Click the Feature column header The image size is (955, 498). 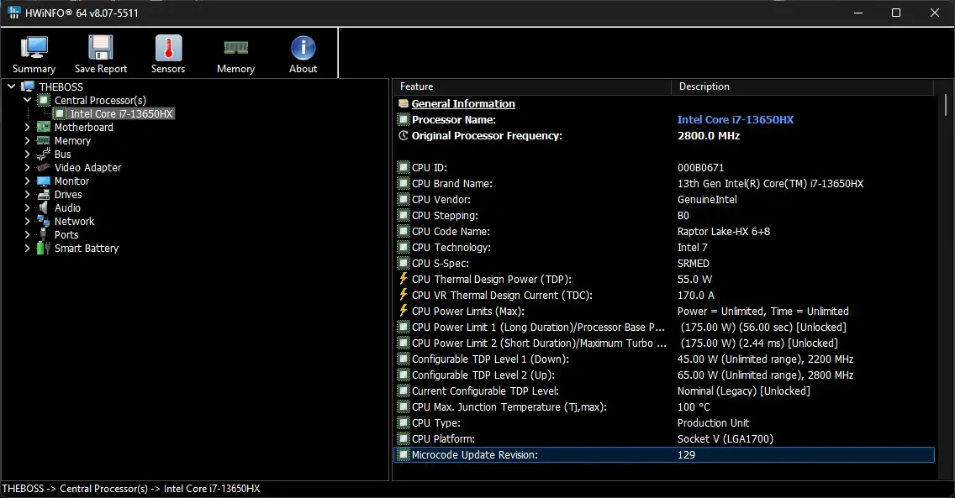(531, 86)
